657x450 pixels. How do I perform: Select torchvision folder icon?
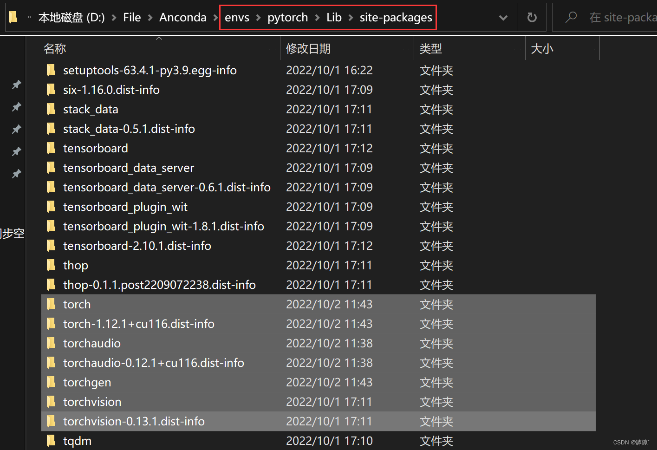click(51, 402)
